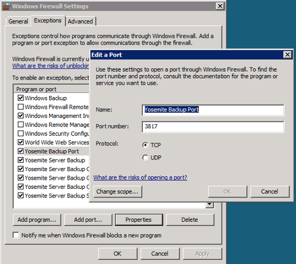The image size is (296, 264).
Task: Click the Name input field
Action: pos(213,110)
